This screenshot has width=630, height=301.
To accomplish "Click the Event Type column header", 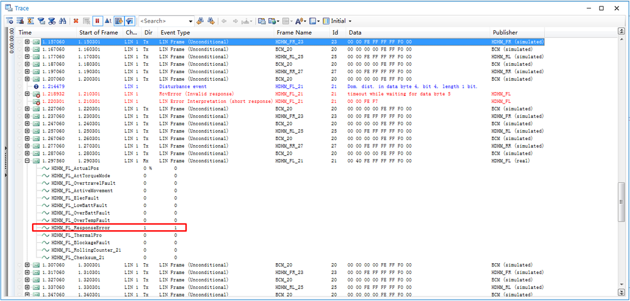I will (x=216, y=33).
